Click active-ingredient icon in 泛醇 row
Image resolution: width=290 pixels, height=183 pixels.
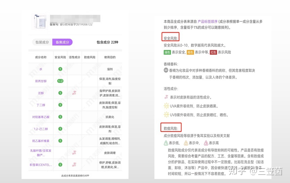click(74, 93)
